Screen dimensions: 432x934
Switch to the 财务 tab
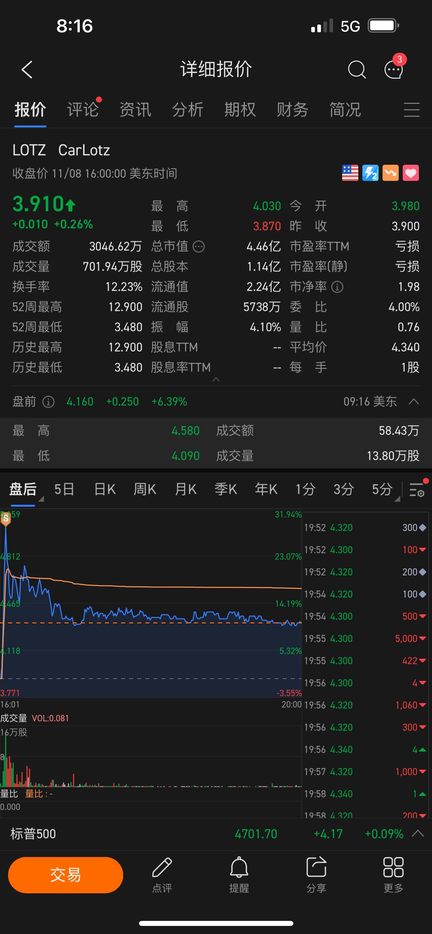coord(292,110)
